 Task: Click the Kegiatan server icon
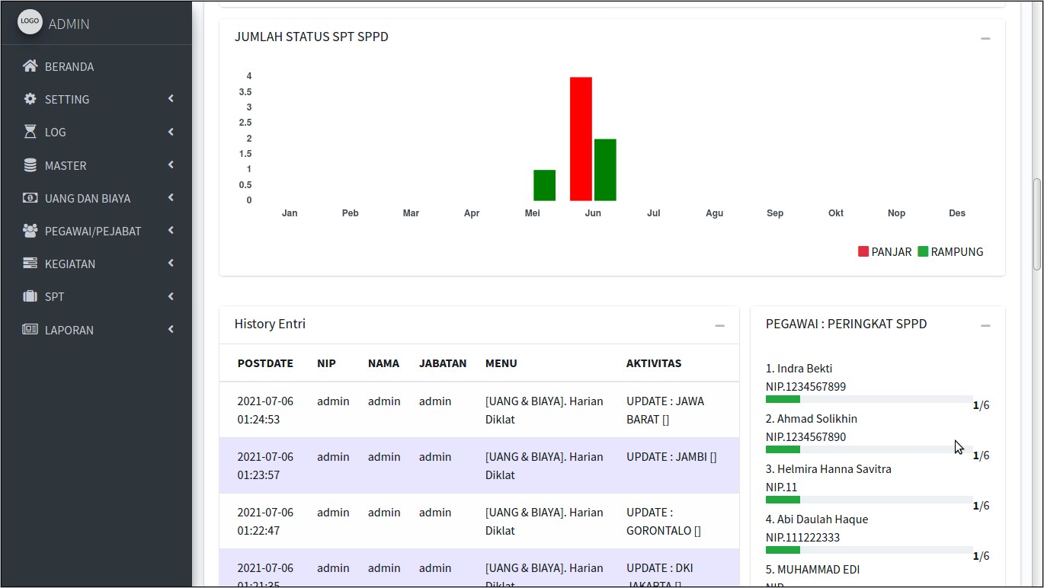coord(30,264)
